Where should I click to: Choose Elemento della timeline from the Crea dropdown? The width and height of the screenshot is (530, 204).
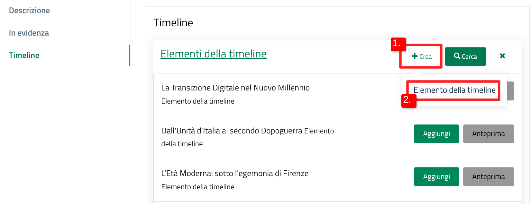click(454, 90)
